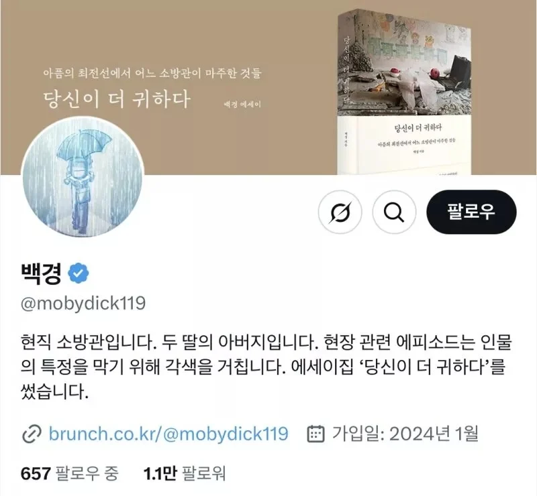Viewport: 537px width, 496px height.
Task: Click the book cover image in header banner
Action: 404,92
